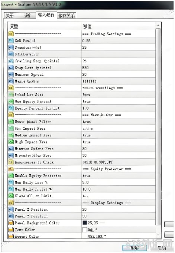Edit the Magic Number value 1111111
Image resolution: width=175 pixels, height=253 pixels.
(118, 81)
